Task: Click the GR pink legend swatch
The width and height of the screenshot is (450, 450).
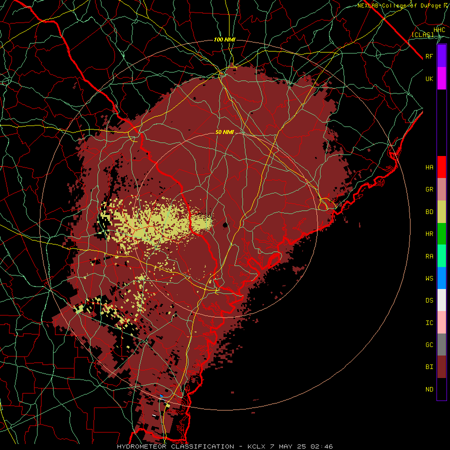Action: coord(441,189)
